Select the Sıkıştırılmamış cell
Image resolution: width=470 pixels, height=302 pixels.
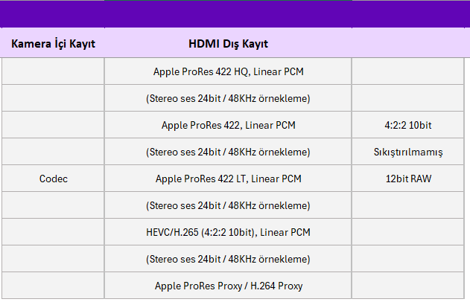pos(408,152)
